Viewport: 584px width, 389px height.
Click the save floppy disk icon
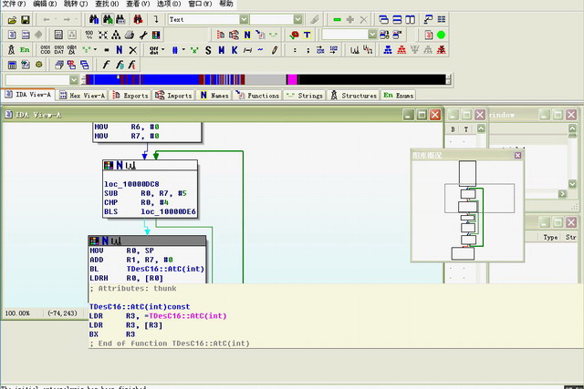(26, 19)
